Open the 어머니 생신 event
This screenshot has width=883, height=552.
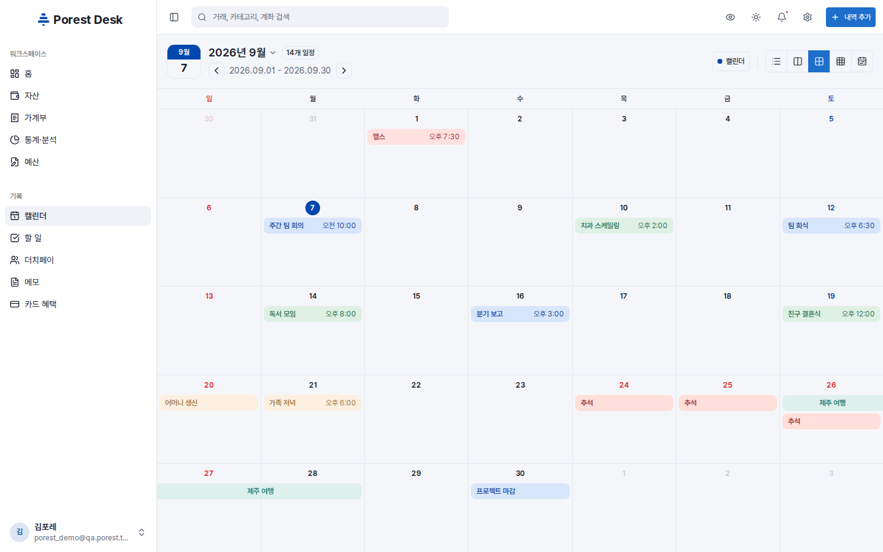208,403
